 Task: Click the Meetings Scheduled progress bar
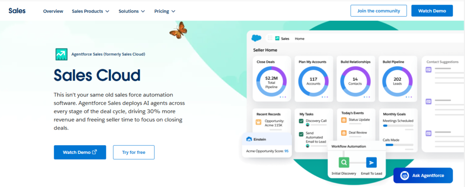pyautogui.click(x=398, y=125)
